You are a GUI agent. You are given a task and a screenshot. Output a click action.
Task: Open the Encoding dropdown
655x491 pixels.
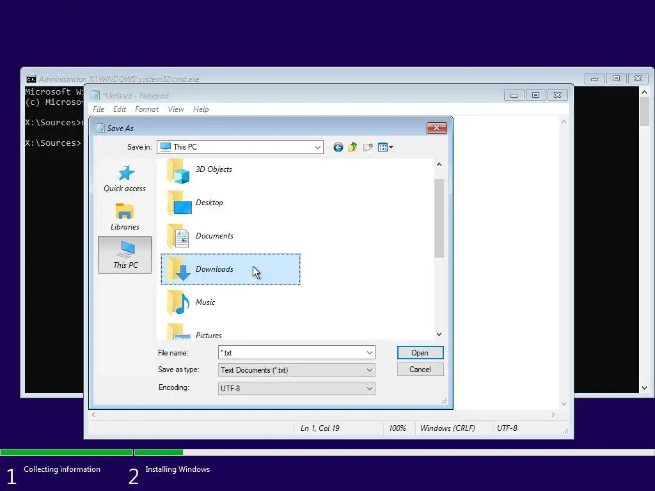pyautogui.click(x=369, y=388)
